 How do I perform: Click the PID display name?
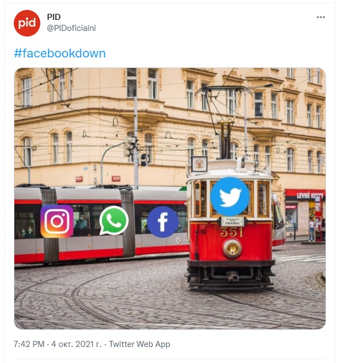[54, 17]
